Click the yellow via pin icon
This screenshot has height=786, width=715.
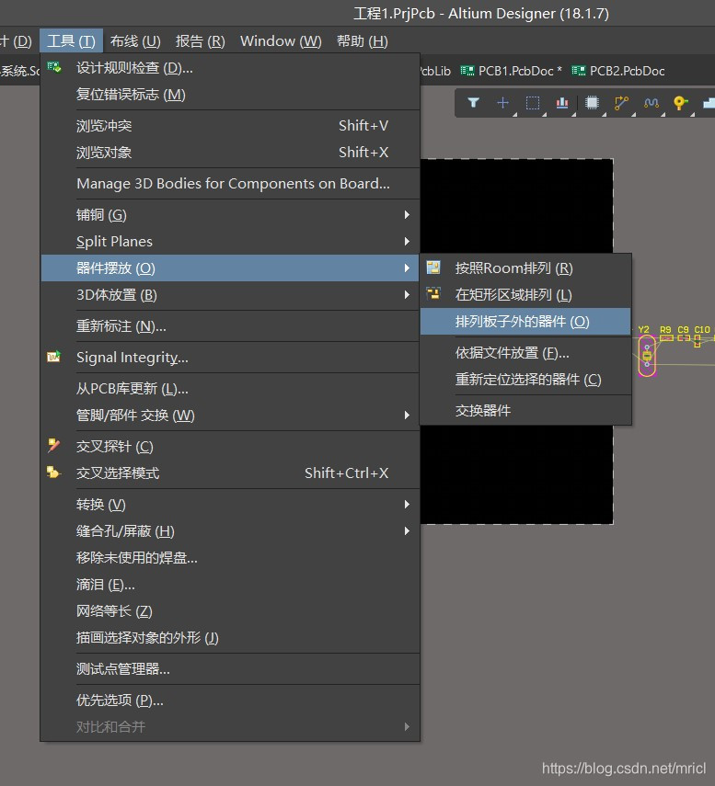pyautogui.click(x=680, y=103)
